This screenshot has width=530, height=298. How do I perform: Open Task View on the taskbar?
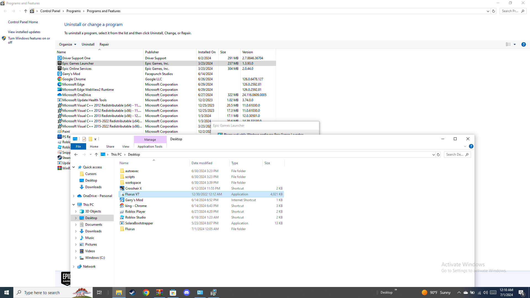[x=99, y=292]
